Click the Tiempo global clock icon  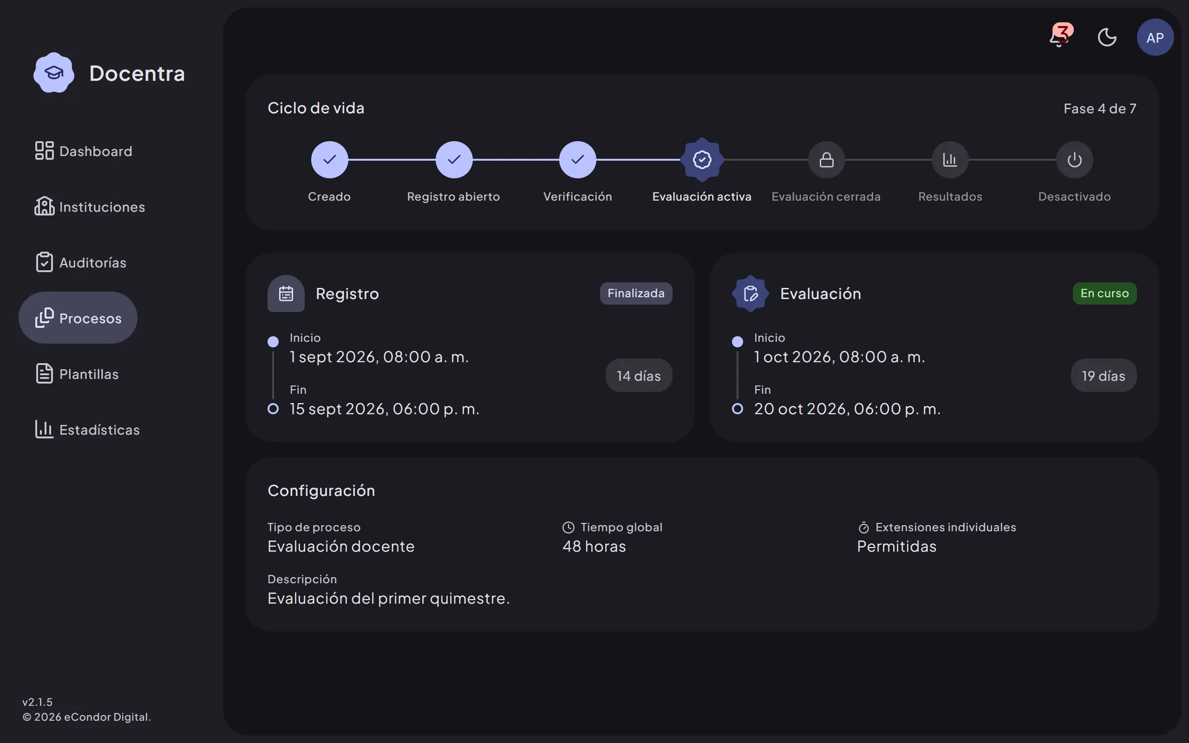tap(568, 527)
